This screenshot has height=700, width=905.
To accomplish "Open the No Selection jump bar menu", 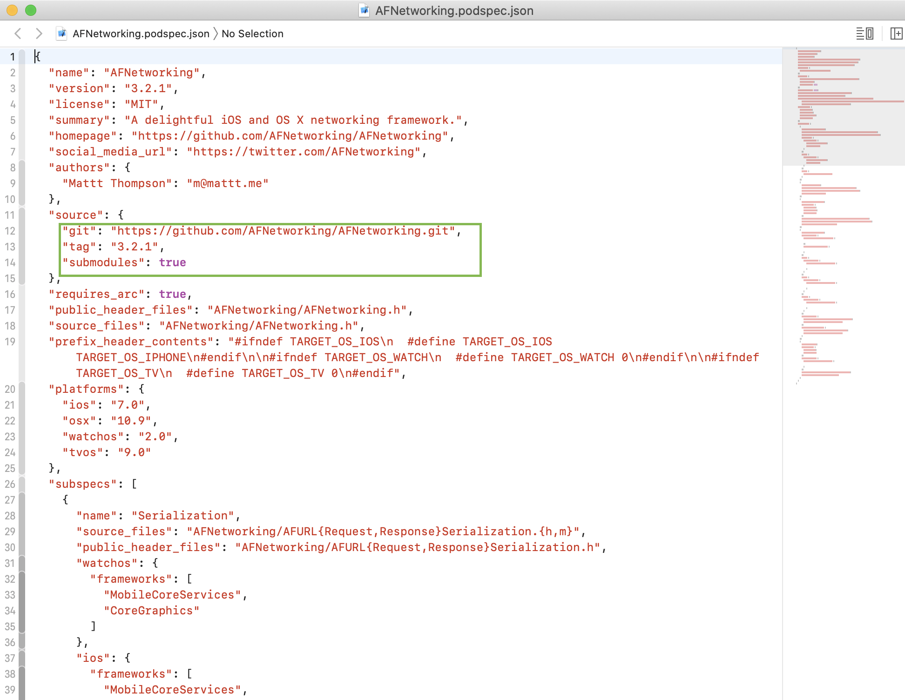I will coord(252,34).
